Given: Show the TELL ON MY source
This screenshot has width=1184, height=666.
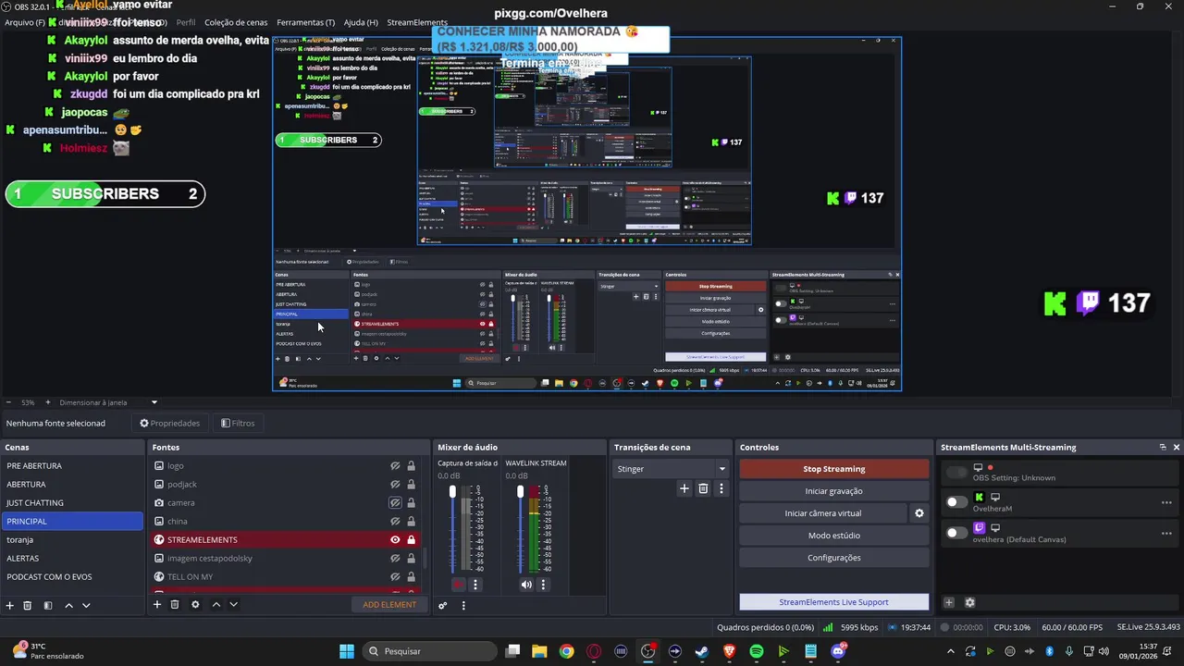Looking at the screenshot, I should pyautogui.click(x=395, y=577).
